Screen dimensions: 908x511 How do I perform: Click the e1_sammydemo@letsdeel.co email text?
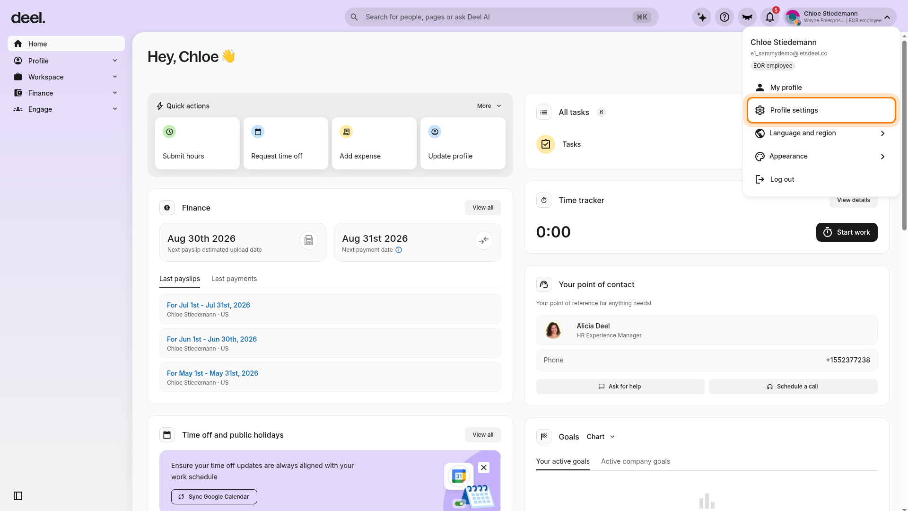[789, 53]
